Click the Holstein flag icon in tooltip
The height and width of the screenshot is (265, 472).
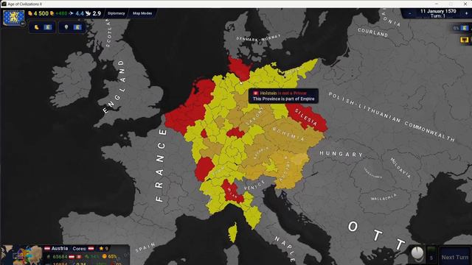click(x=256, y=93)
